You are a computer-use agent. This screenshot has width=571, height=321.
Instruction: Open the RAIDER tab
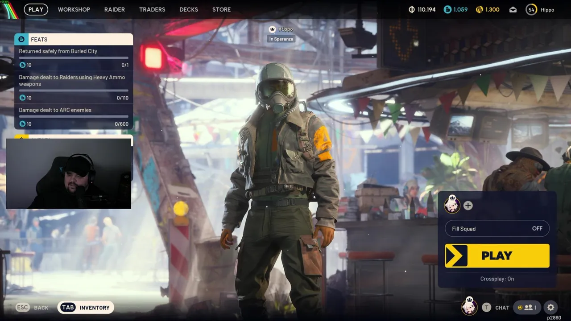115,9
